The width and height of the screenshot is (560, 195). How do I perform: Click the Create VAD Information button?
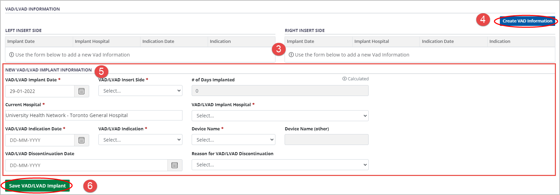click(527, 21)
